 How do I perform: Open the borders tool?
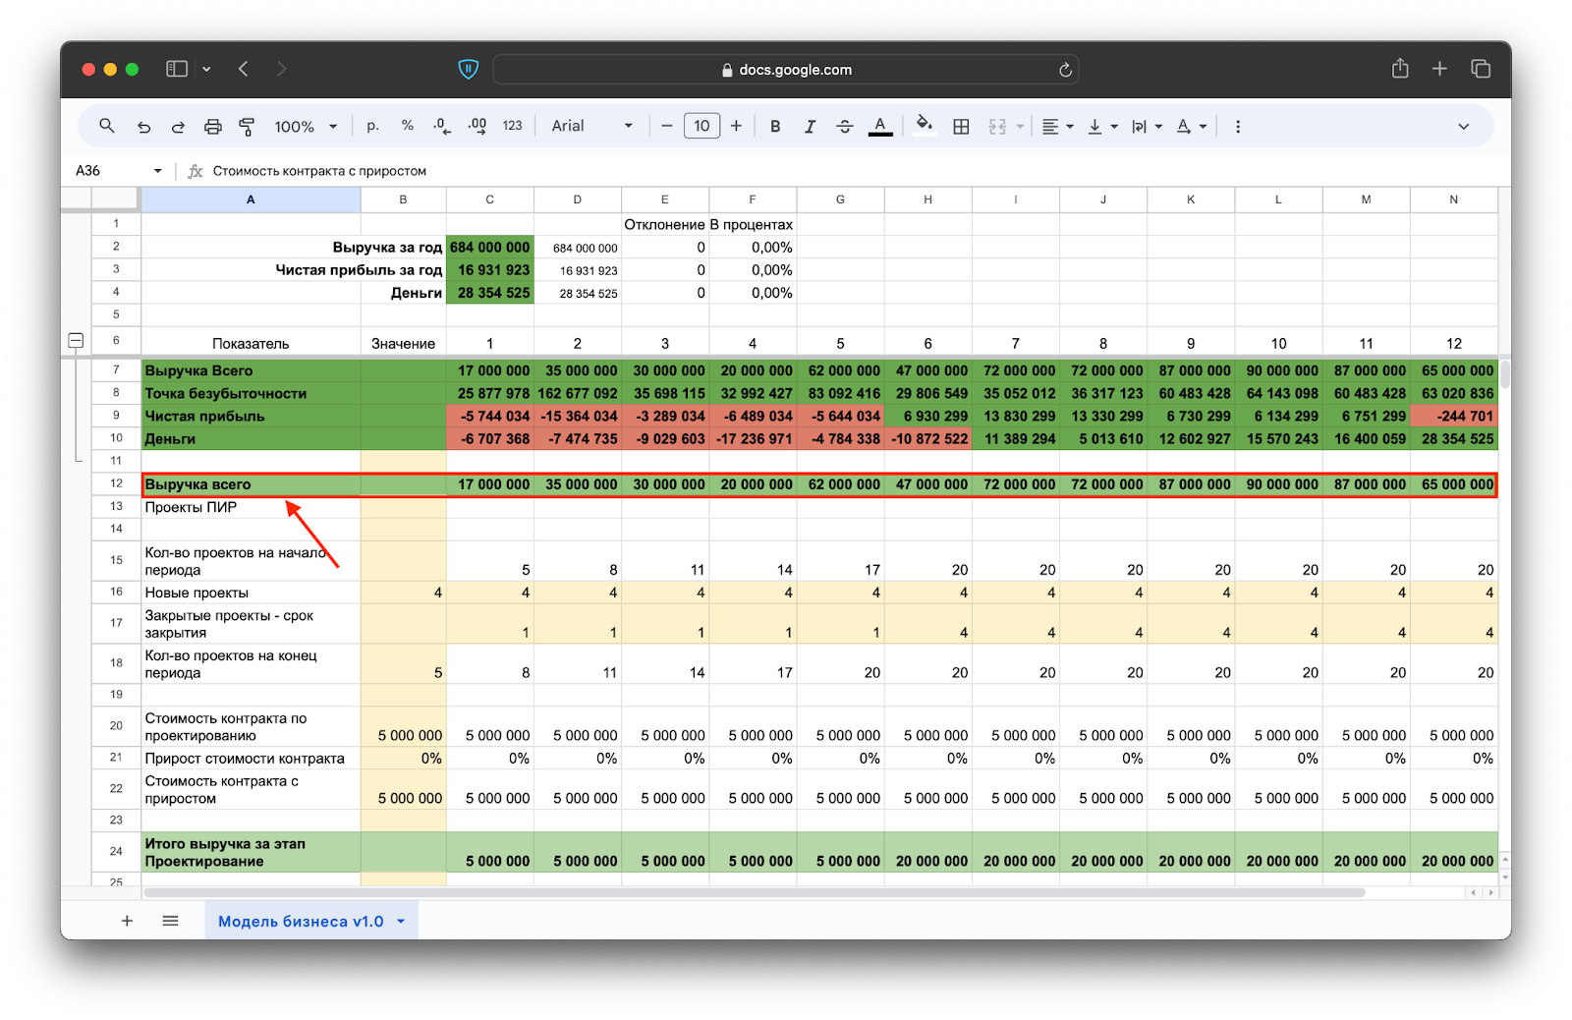[x=961, y=126]
